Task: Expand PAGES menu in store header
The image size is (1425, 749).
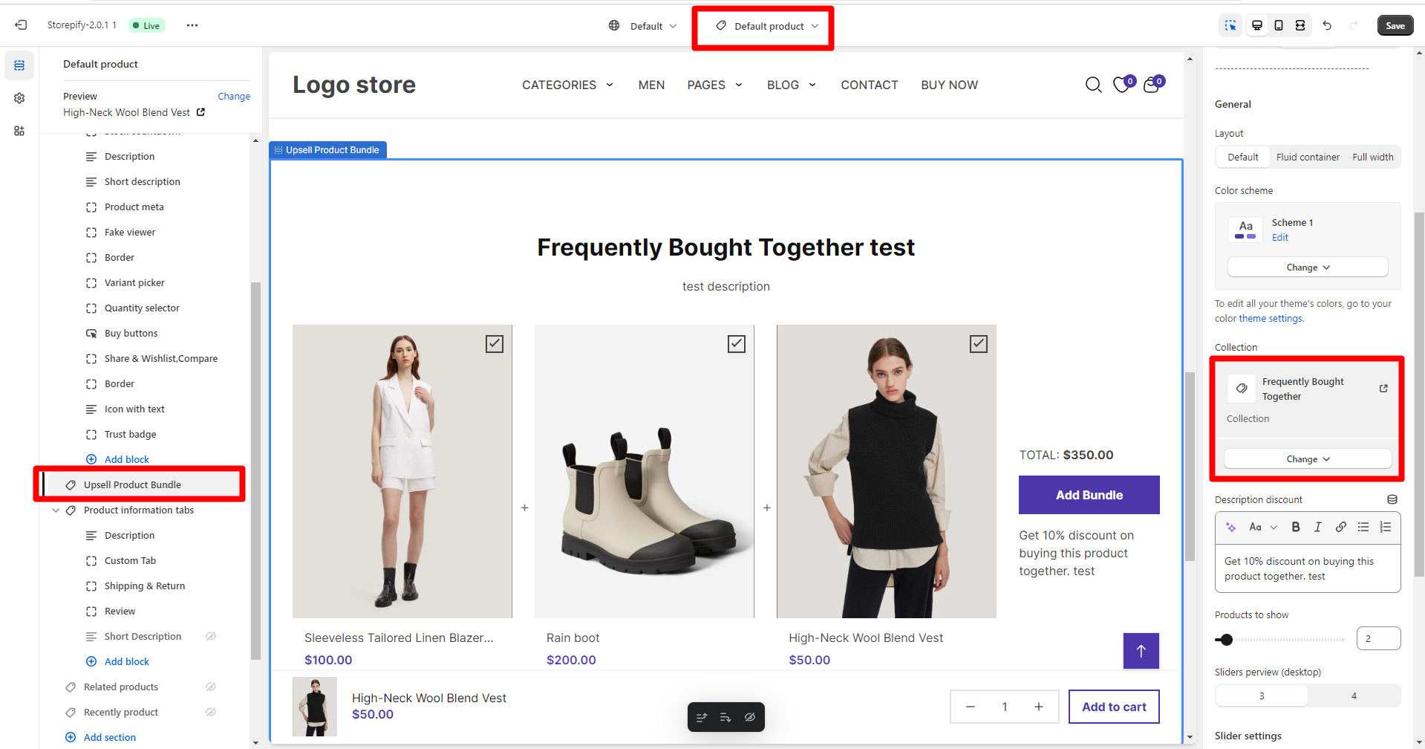Action: (714, 85)
